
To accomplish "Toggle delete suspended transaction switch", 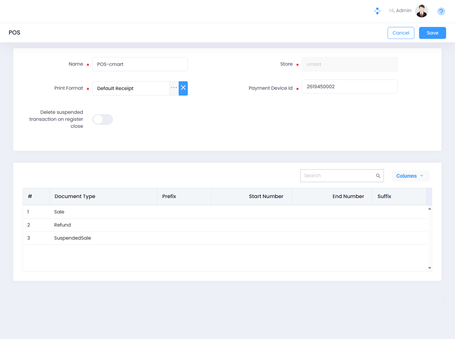I will [x=103, y=120].
